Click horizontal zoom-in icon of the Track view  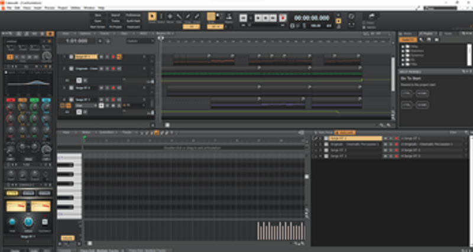[389, 125]
